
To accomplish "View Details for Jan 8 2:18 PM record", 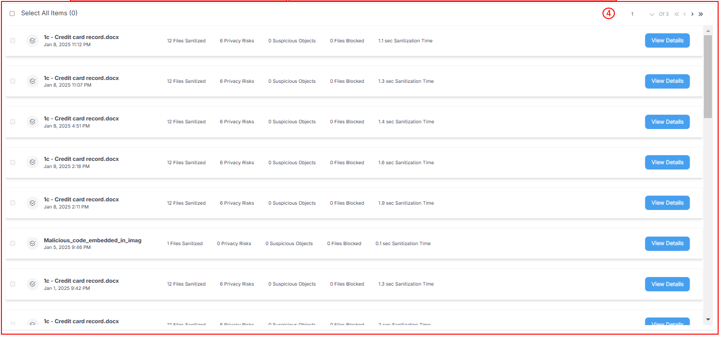I will (x=667, y=162).
